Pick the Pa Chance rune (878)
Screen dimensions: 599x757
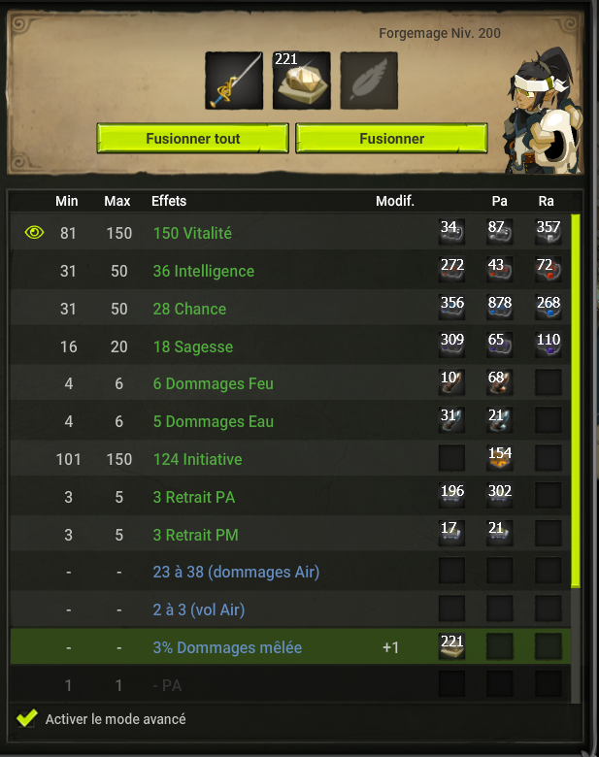pyautogui.click(x=500, y=308)
